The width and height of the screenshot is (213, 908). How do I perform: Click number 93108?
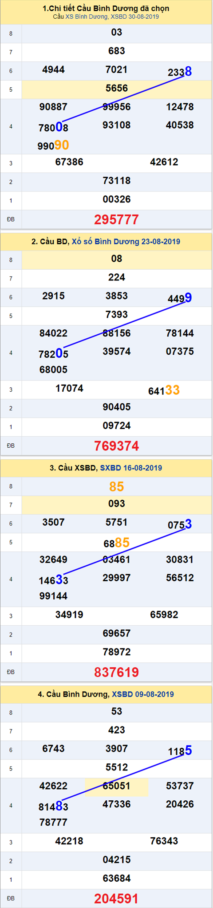117,125
